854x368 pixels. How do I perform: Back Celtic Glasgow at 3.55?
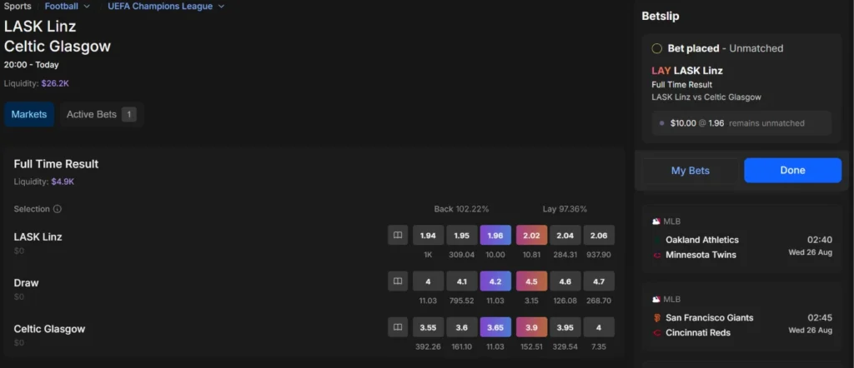[x=428, y=326]
